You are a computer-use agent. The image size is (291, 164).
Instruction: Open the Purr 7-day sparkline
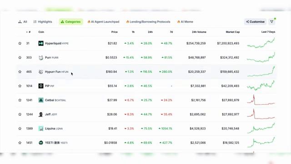click(x=261, y=57)
